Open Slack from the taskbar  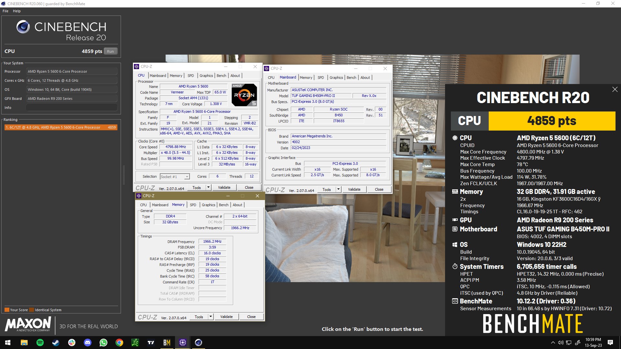[x=72, y=343]
